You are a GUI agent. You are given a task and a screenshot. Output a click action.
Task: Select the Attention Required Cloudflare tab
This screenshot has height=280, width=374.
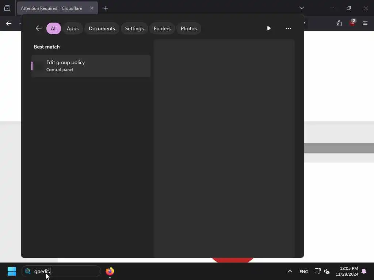point(57,8)
